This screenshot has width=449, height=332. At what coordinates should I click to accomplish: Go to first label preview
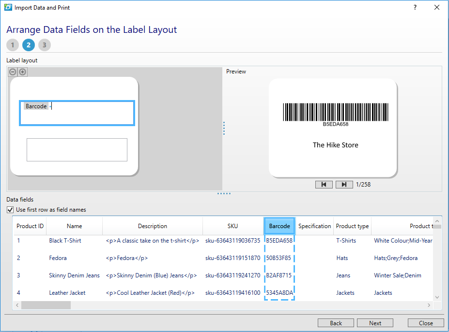click(324, 185)
